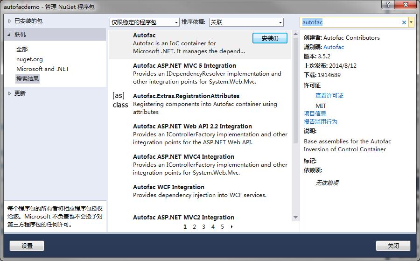Open the 关联 sort order dropdown

[246, 22]
